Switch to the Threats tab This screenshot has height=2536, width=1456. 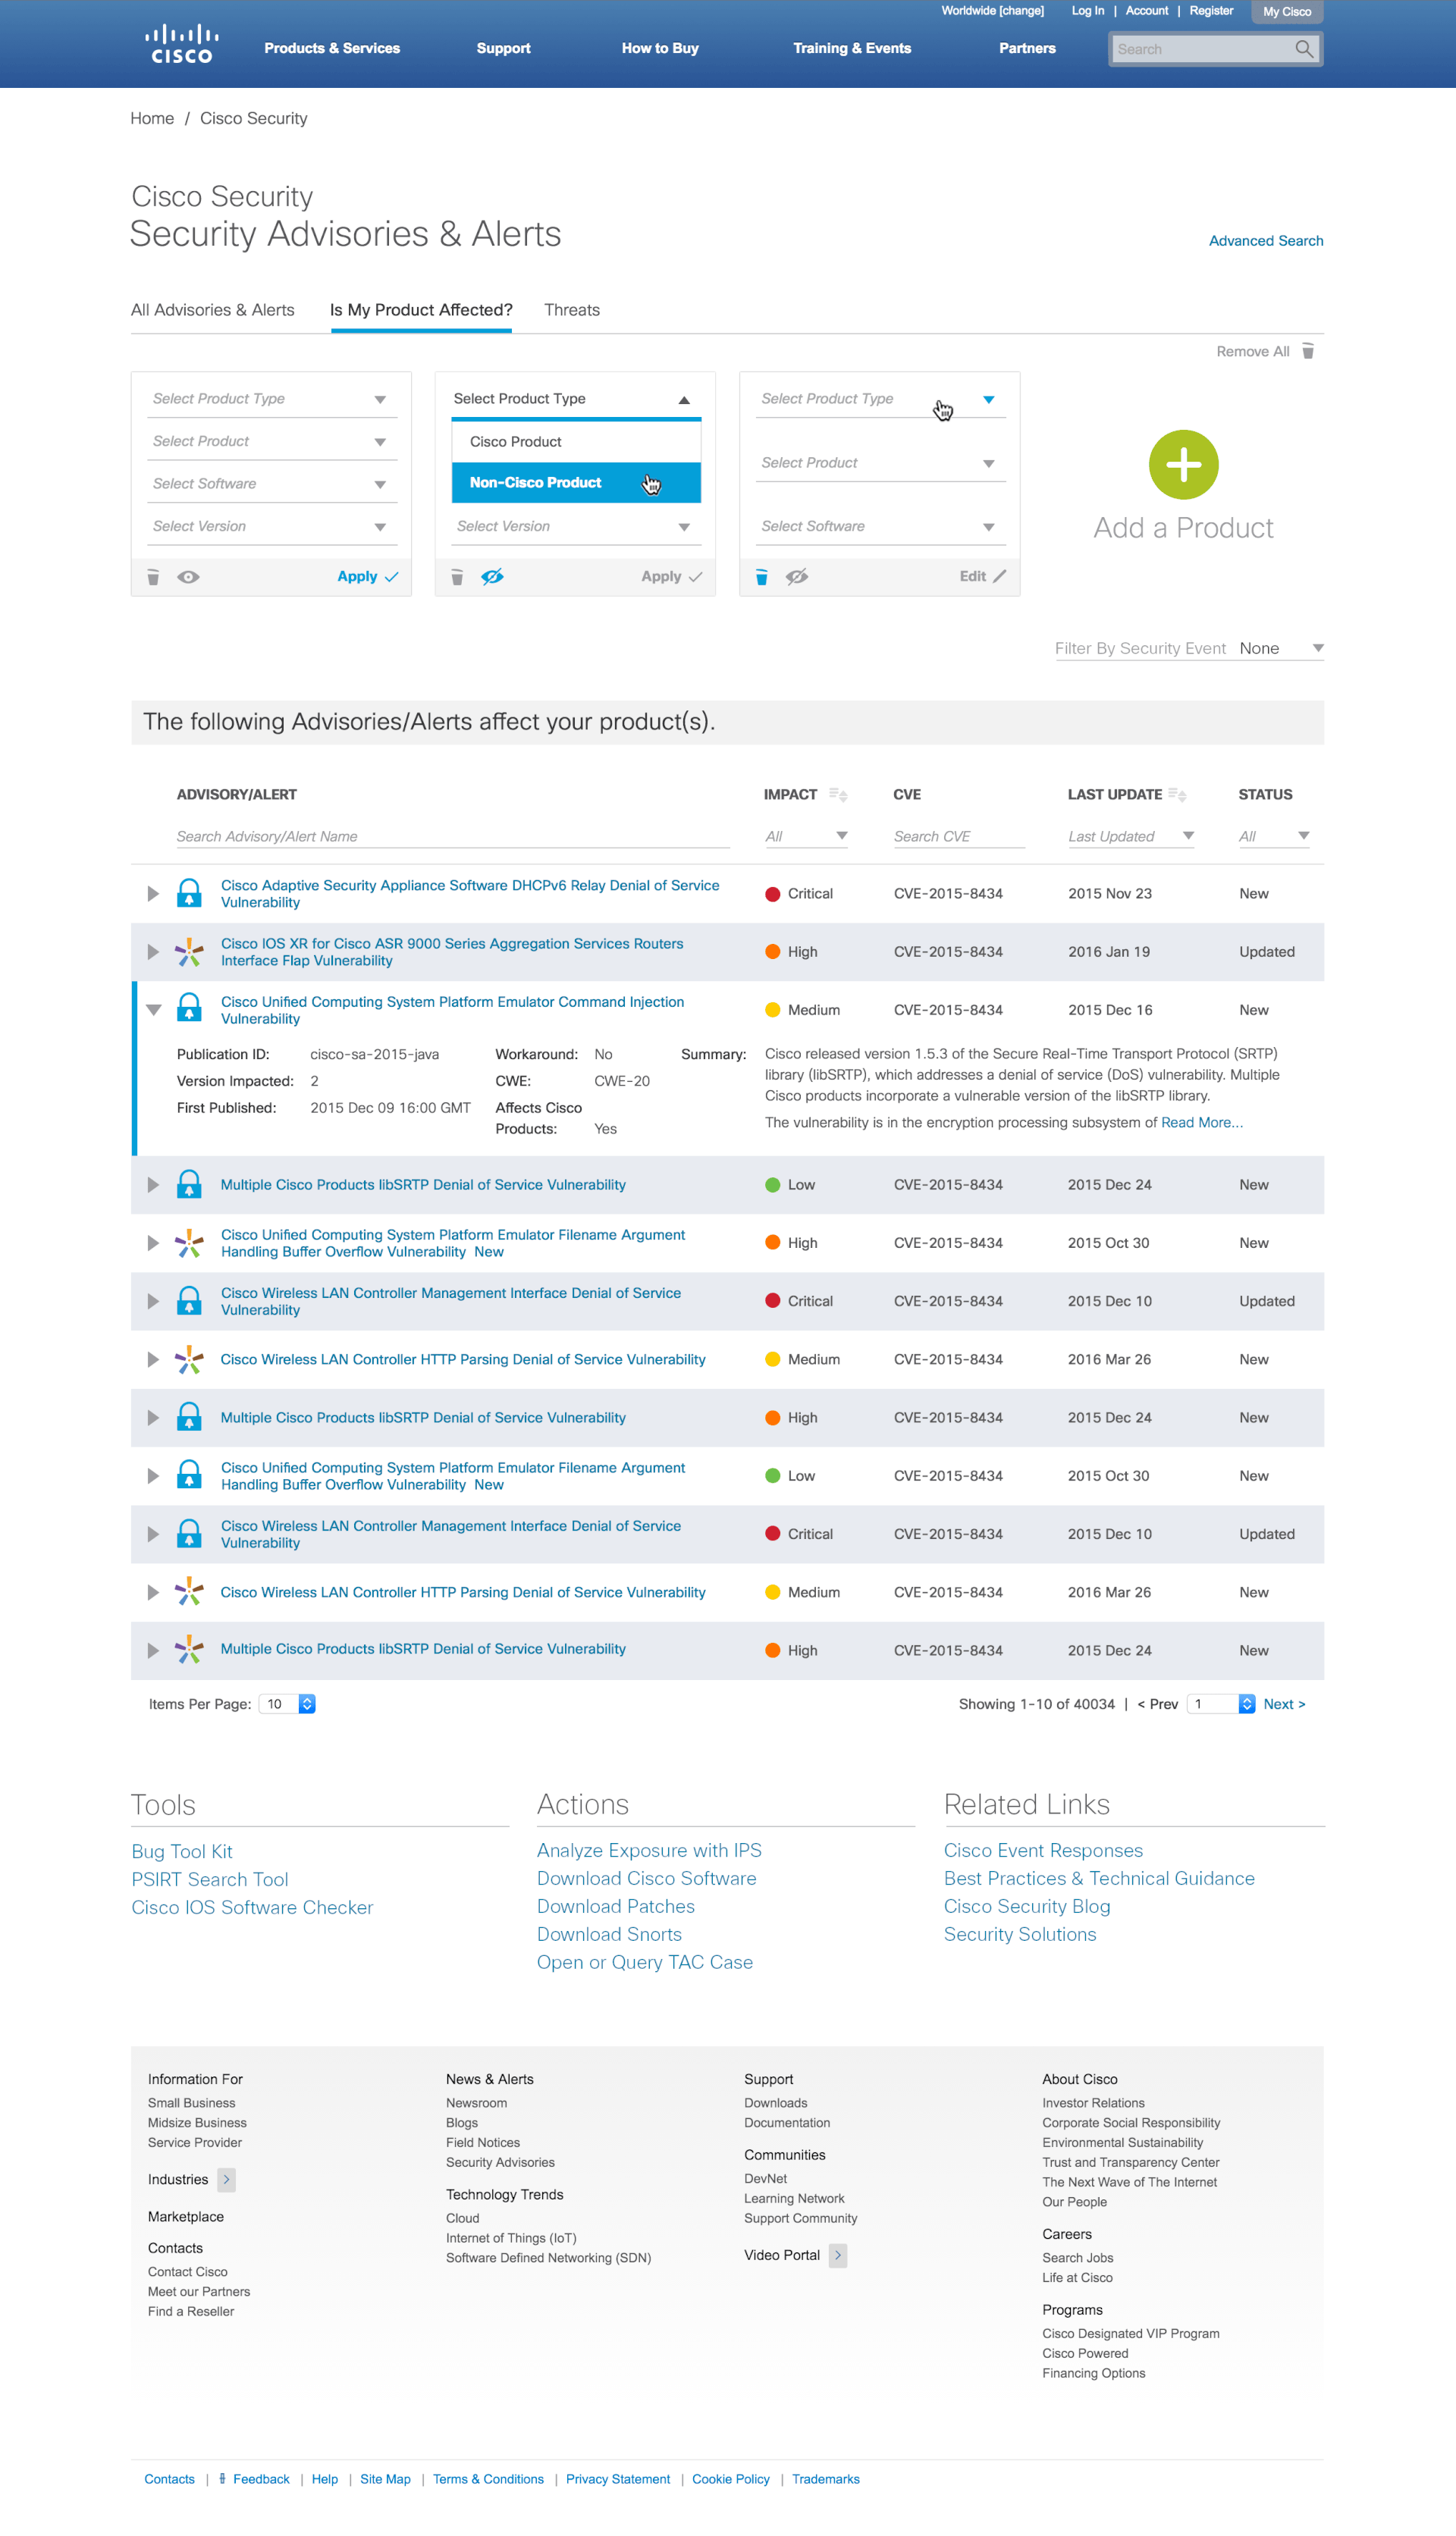(x=572, y=310)
